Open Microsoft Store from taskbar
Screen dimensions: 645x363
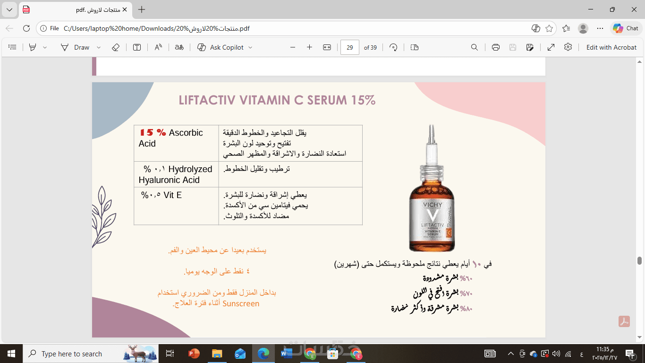pyautogui.click(x=332, y=354)
